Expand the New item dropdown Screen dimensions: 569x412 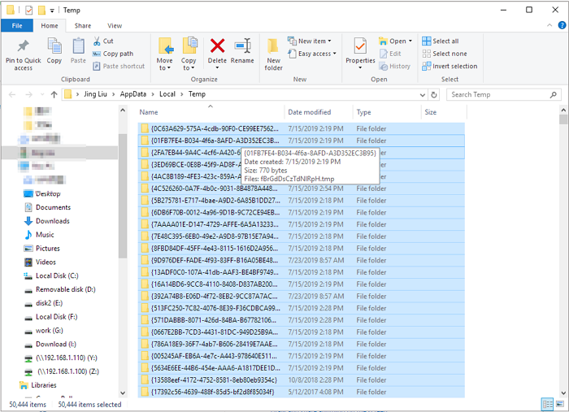pos(311,41)
